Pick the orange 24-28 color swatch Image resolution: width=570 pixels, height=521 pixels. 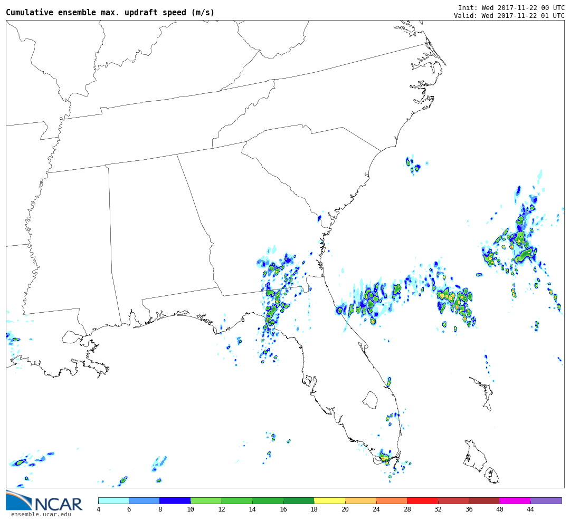[392, 500]
